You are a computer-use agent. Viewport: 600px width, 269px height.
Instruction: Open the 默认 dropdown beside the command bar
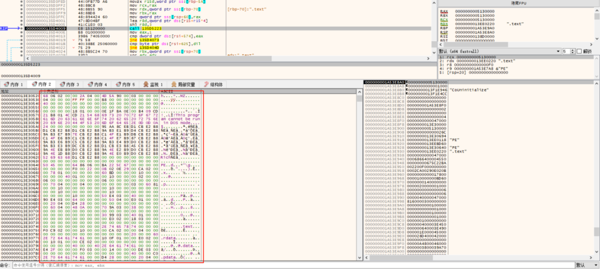(587, 265)
